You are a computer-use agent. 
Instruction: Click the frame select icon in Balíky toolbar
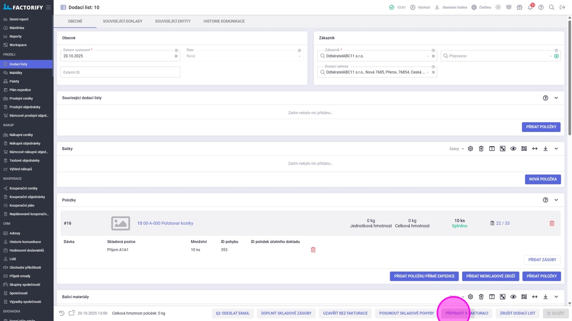pos(524,148)
